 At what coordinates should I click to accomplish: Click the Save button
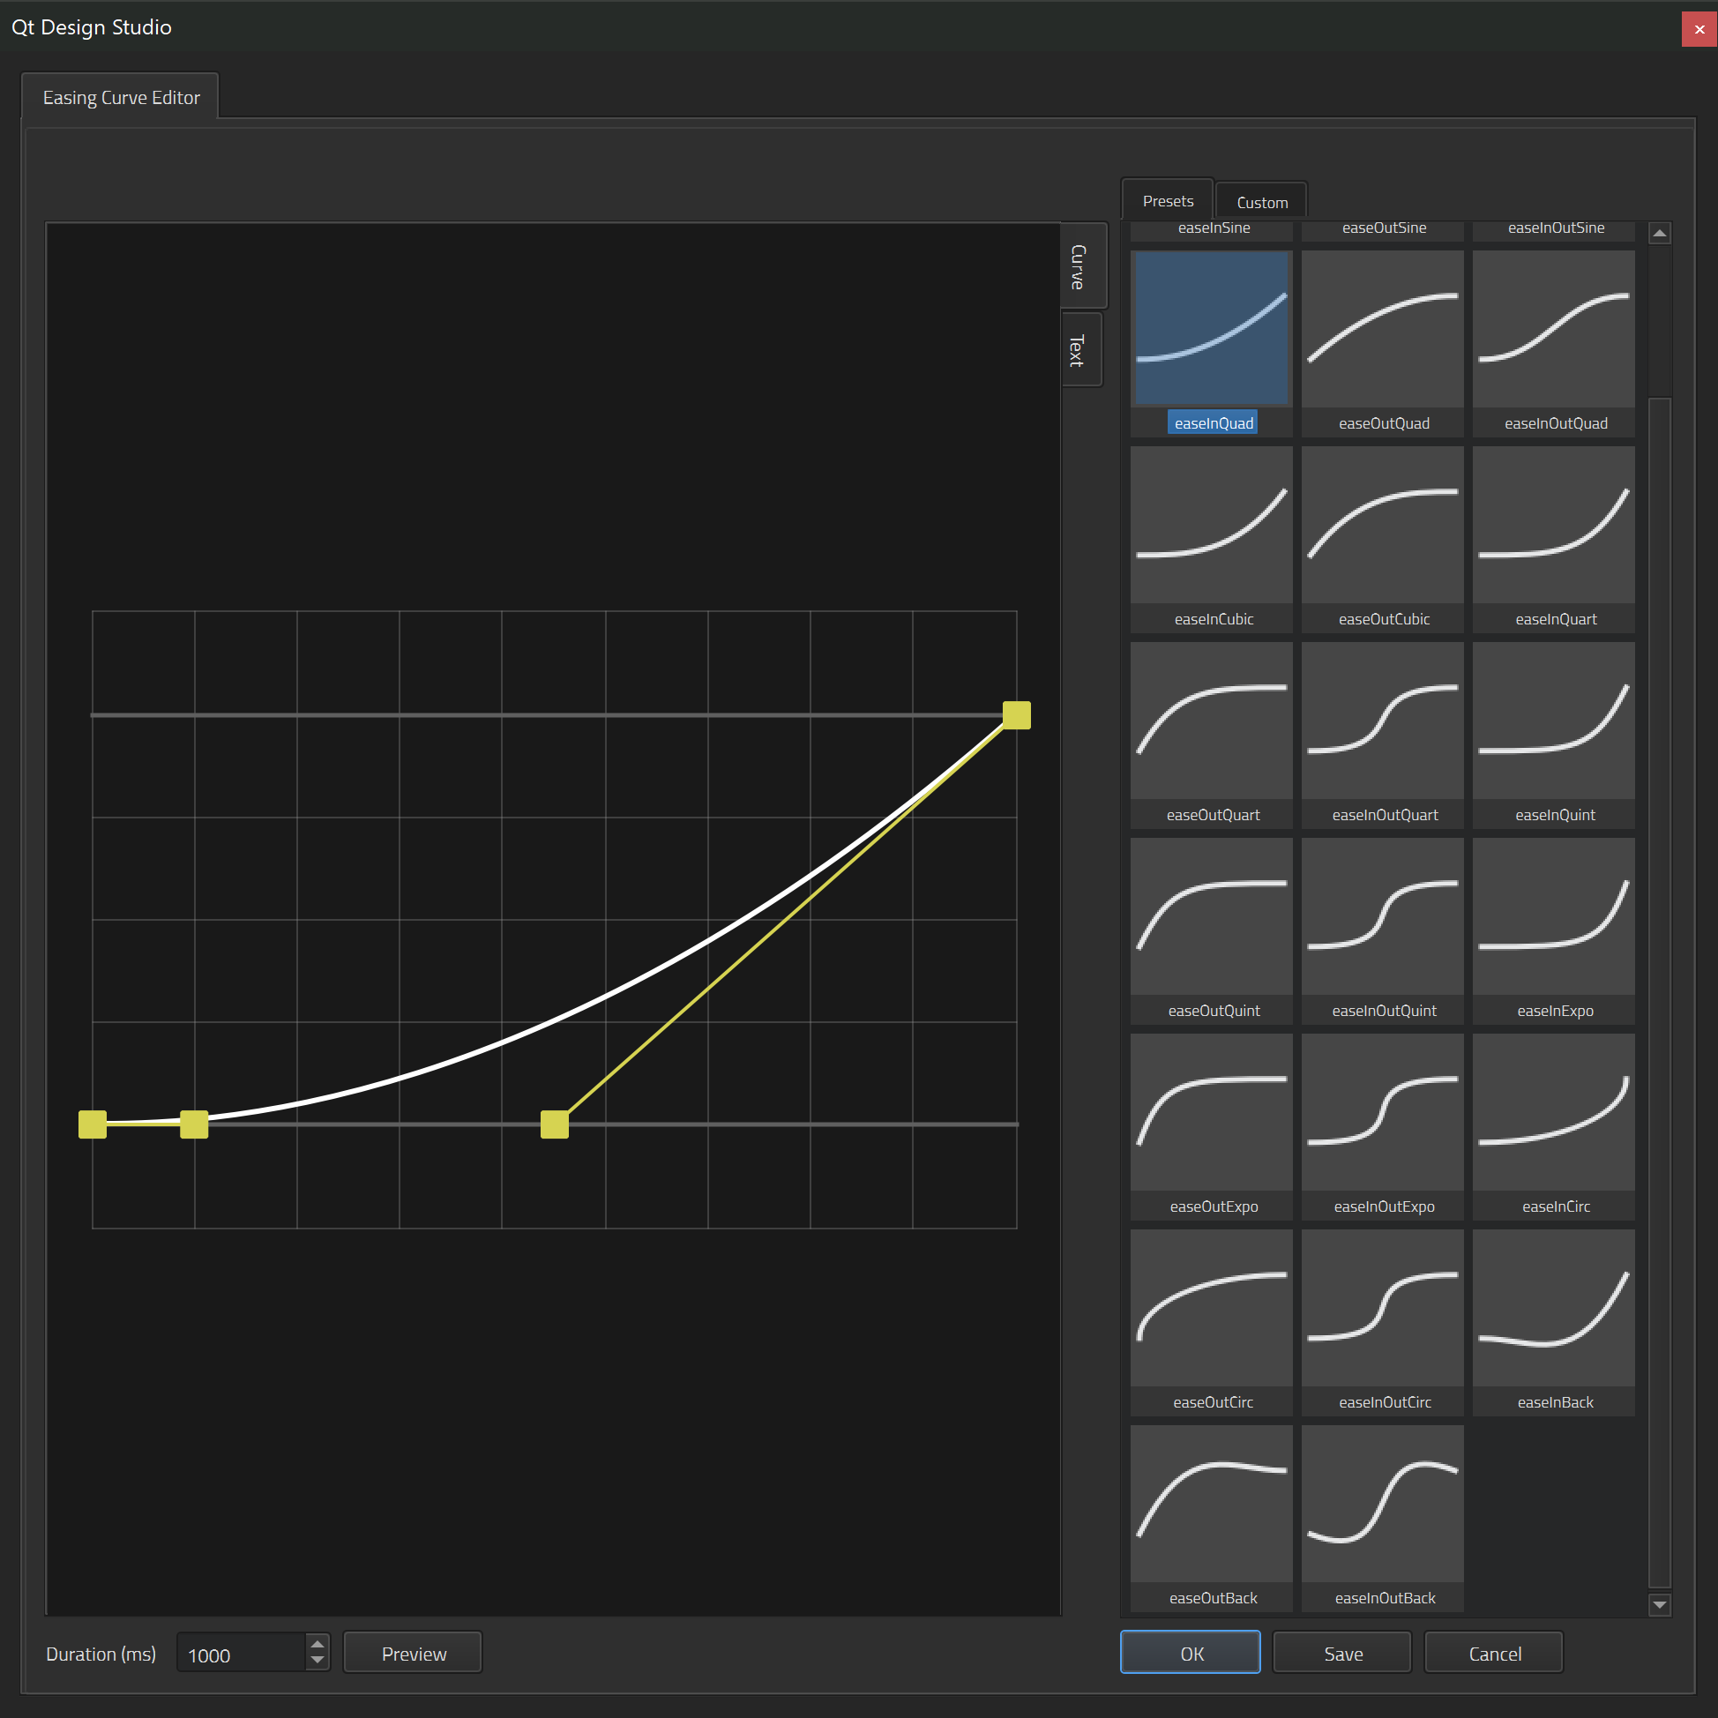tap(1341, 1653)
